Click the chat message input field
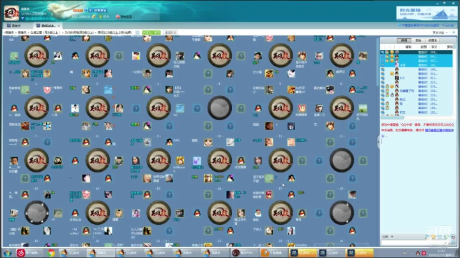Image resolution: width=460 pixels, height=258 pixels. 413,243
